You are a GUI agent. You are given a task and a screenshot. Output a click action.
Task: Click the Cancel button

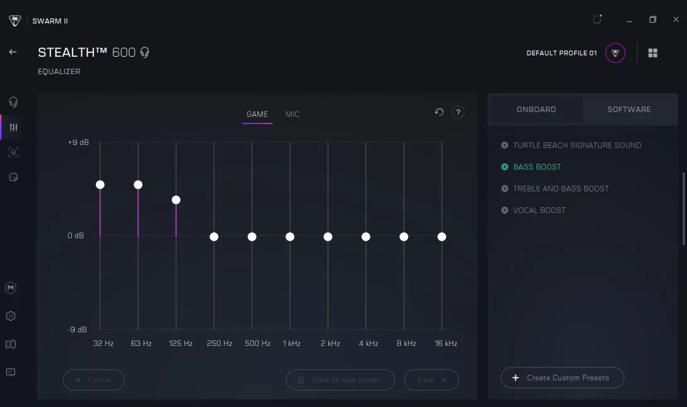(x=94, y=380)
